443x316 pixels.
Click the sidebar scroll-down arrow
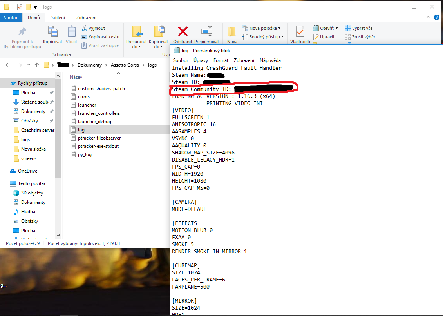point(58,235)
